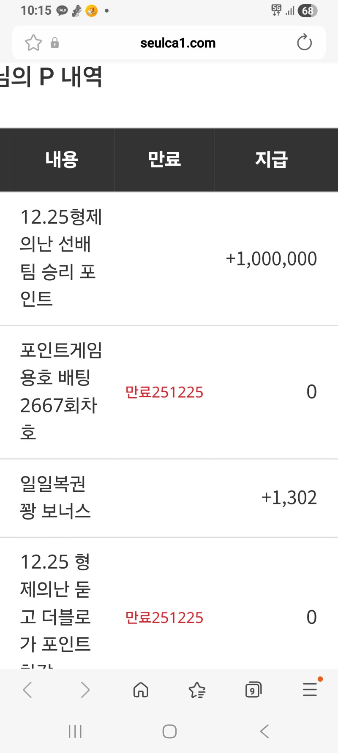
Task: Go back with browser back arrow
Action: 27,690
